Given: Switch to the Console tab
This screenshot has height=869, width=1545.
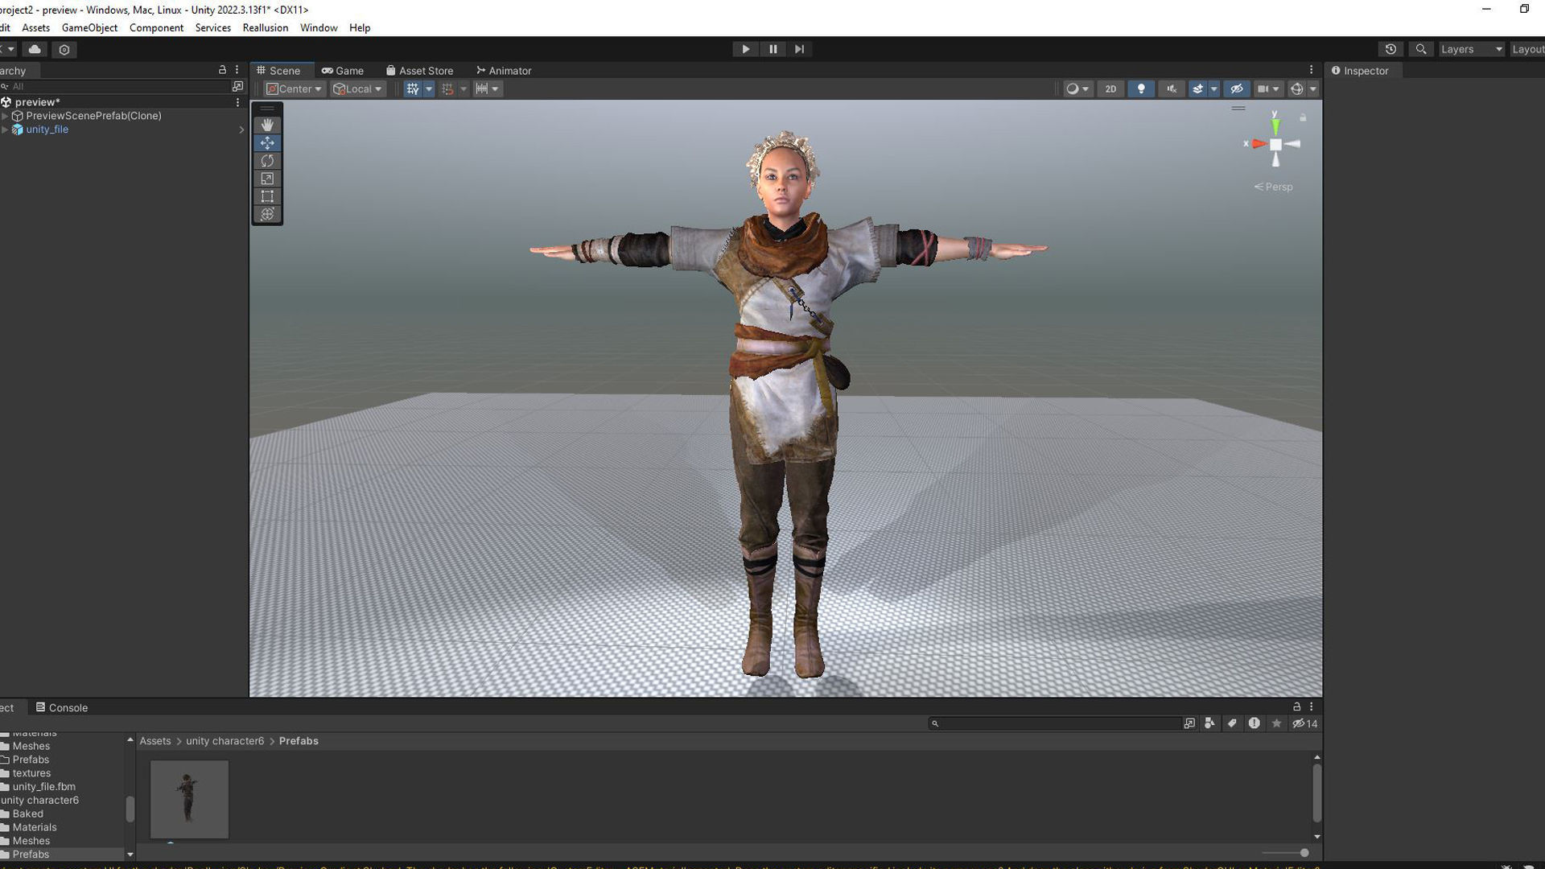Looking at the screenshot, I should [x=62, y=707].
